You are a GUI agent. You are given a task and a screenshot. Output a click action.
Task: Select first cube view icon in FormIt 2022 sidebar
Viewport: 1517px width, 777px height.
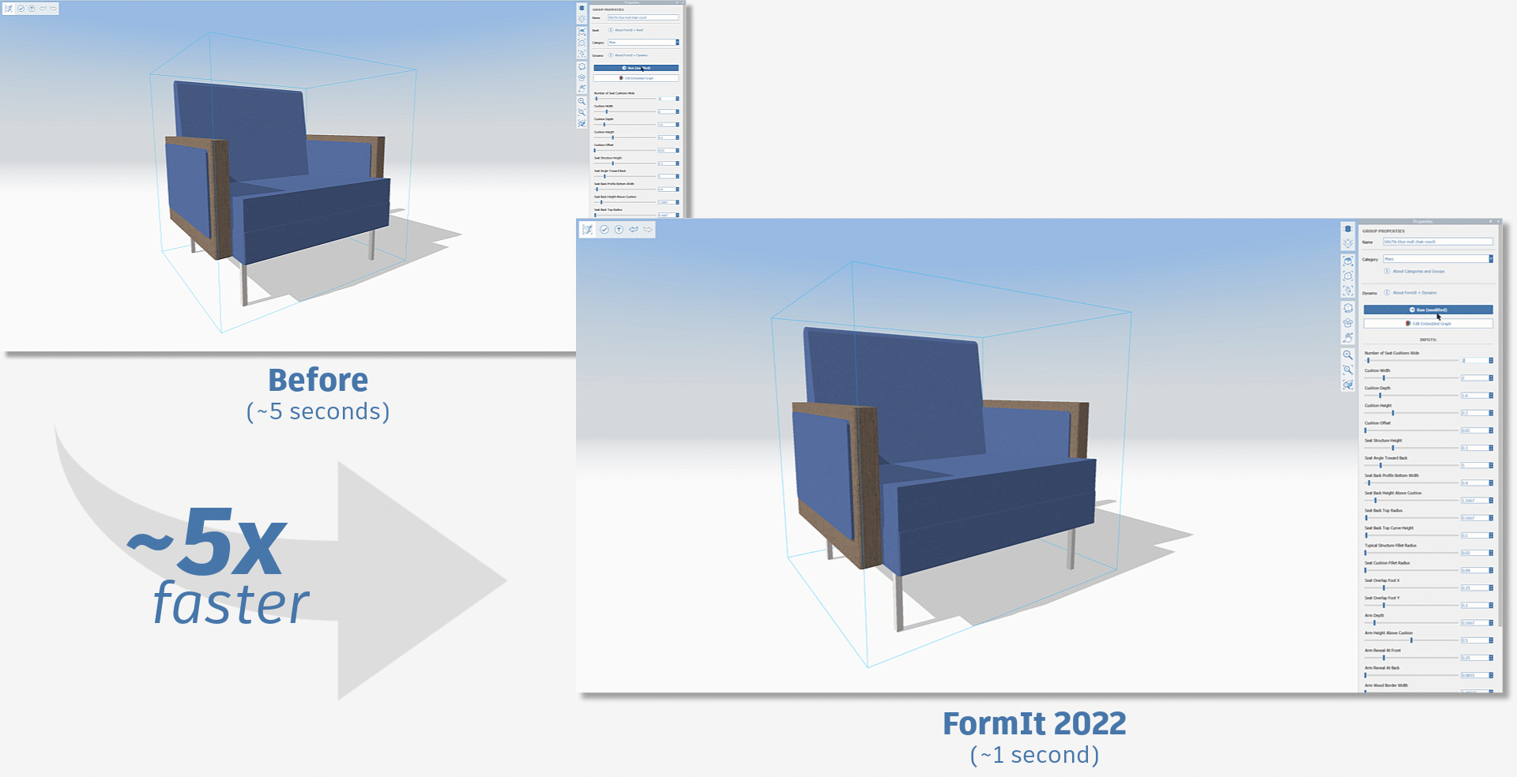click(1348, 261)
